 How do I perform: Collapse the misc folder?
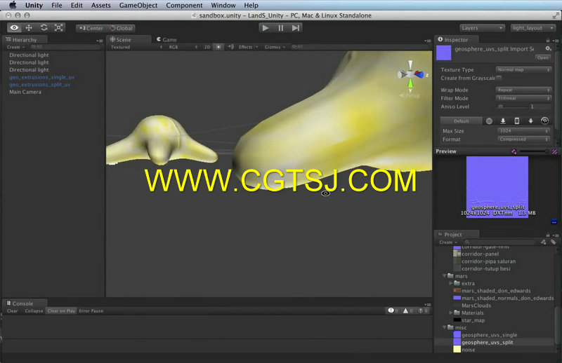[x=445, y=327]
